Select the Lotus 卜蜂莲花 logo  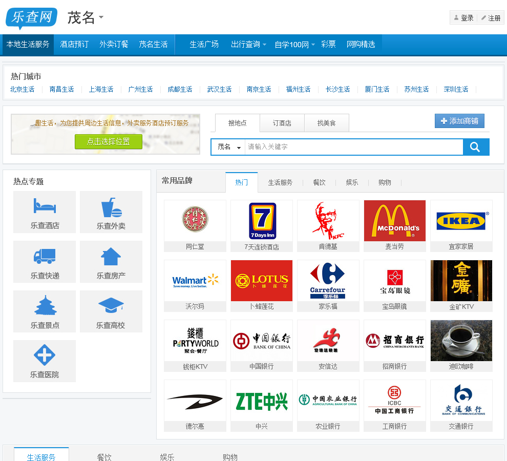262,281
